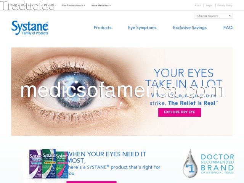Open the Products navigation item

(103, 28)
